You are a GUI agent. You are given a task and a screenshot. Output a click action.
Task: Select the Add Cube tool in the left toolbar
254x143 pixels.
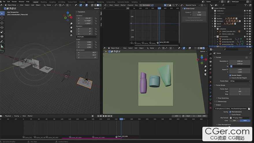[2, 51]
